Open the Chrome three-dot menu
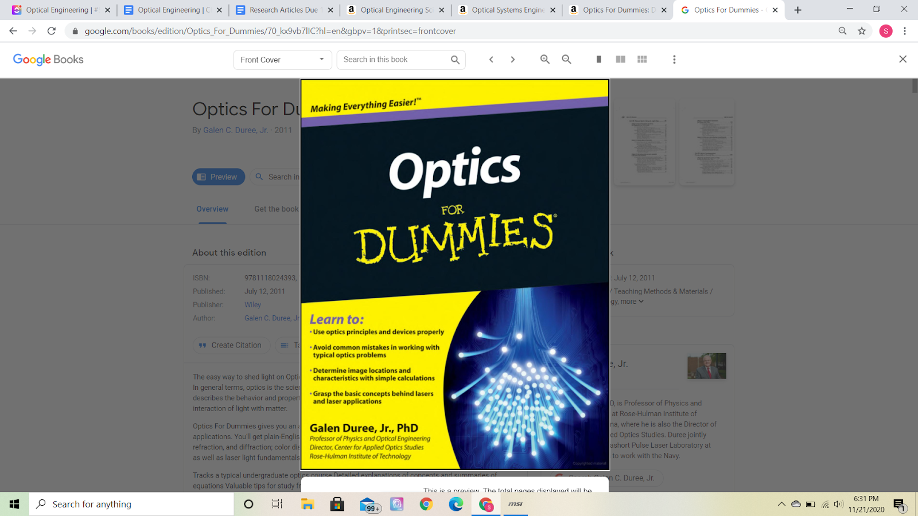This screenshot has width=918, height=516. pyautogui.click(x=905, y=31)
